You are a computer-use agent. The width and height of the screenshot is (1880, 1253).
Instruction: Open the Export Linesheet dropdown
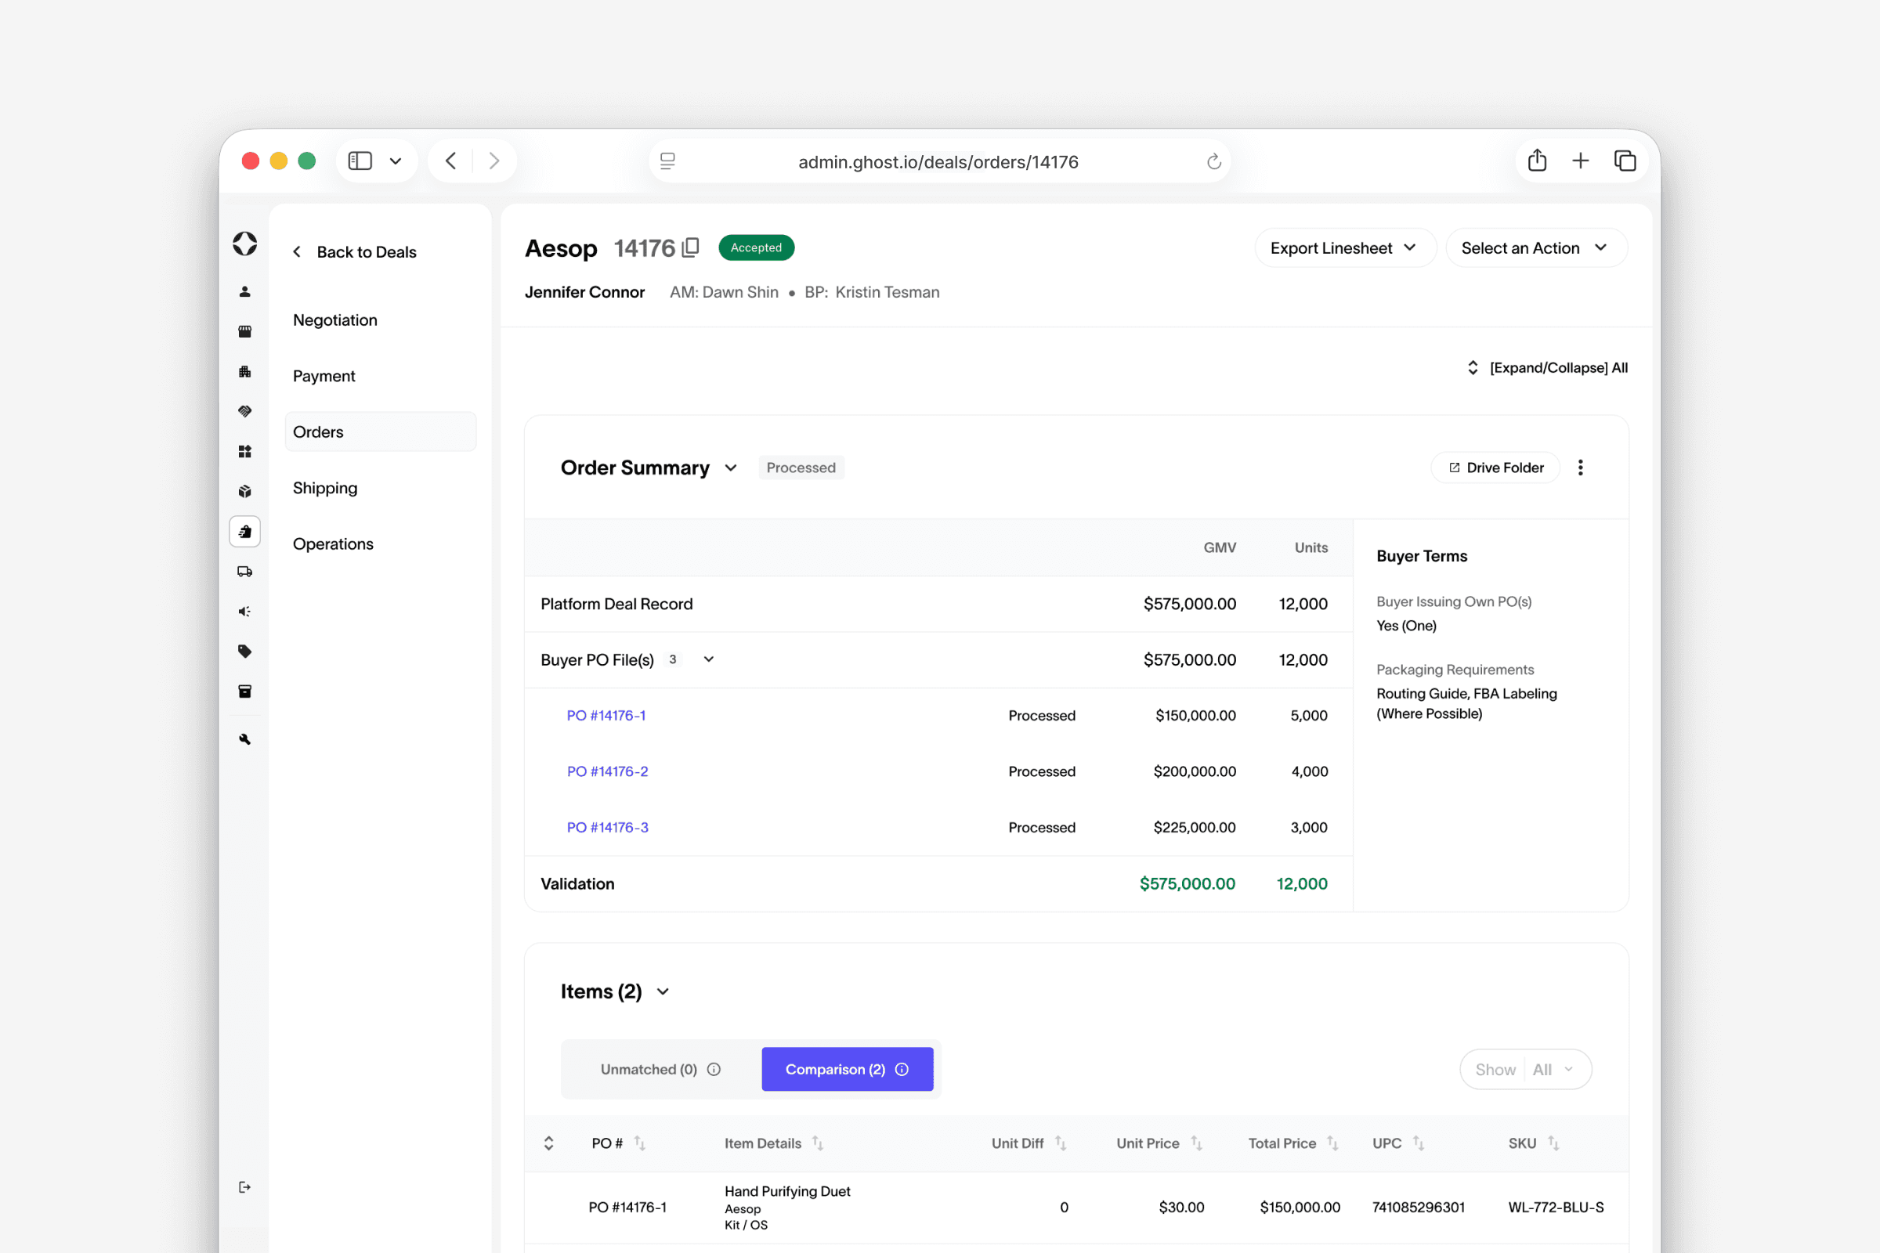click(1343, 247)
